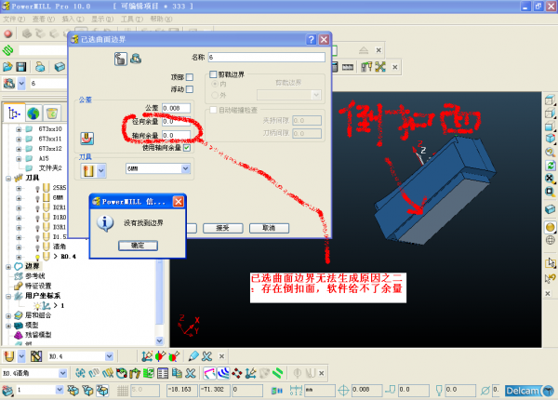
Task: Select 参考线 in the explorer tree
Action: [35, 276]
